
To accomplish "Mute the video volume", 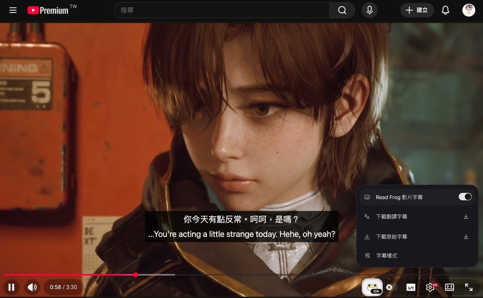I will coord(32,287).
